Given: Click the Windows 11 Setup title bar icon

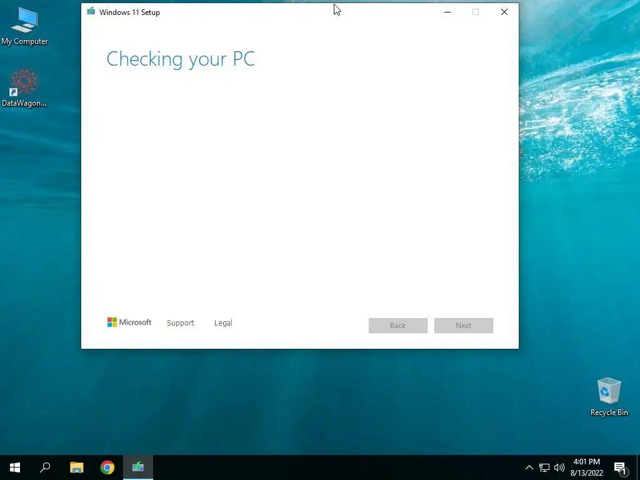Looking at the screenshot, I should (x=91, y=11).
